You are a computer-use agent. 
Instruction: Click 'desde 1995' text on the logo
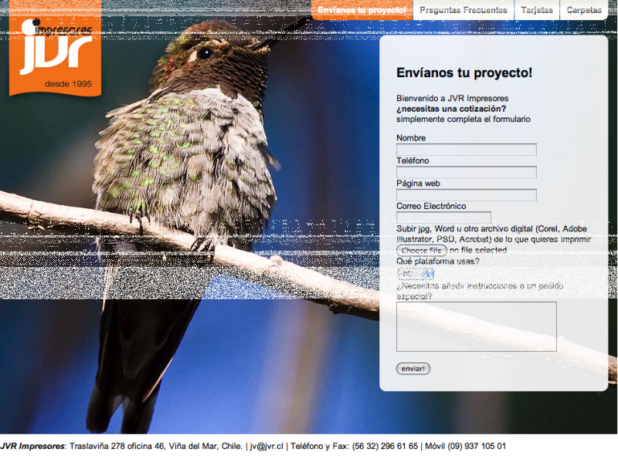[x=68, y=84]
